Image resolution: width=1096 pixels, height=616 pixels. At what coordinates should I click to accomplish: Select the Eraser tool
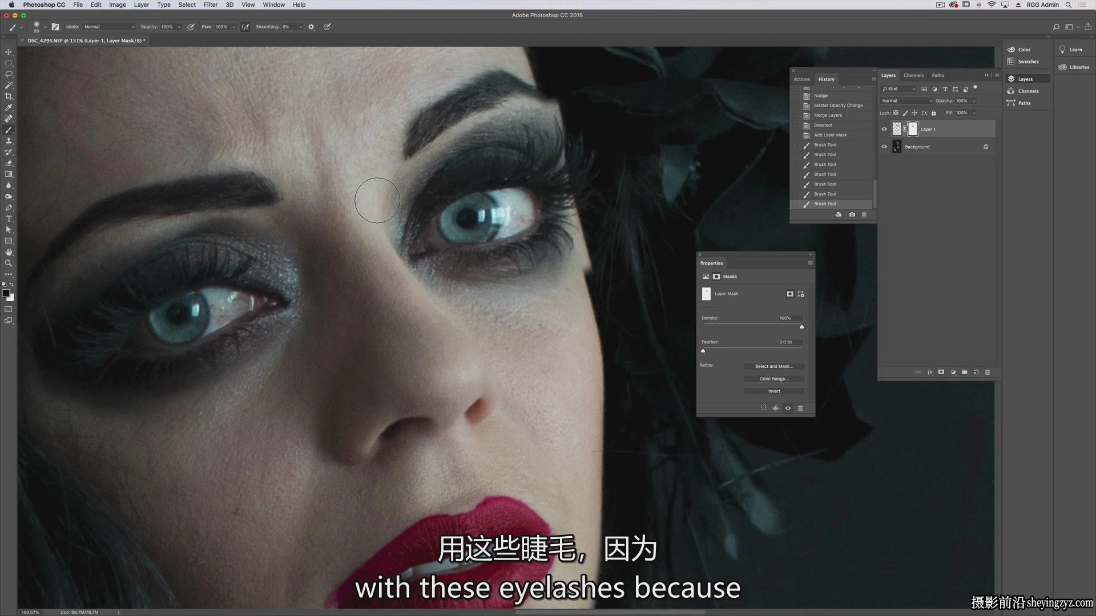pos(9,163)
